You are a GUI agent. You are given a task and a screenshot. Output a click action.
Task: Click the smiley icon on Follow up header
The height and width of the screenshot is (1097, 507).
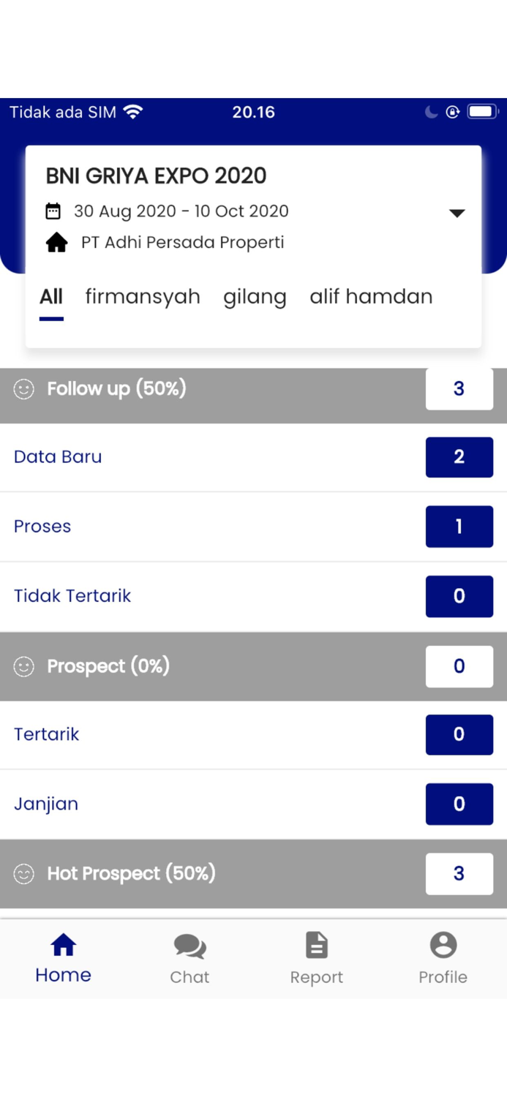click(x=23, y=388)
